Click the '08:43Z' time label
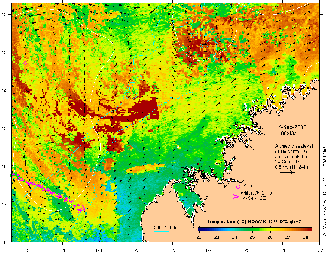The image size is (327, 253). click(289, 133)
